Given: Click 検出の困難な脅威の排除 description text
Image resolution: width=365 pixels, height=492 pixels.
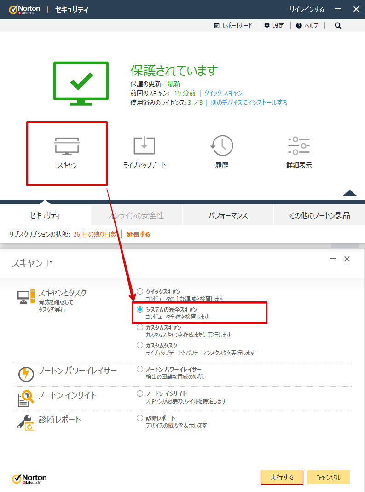Looking at the screenshot, I should [175, 376].
